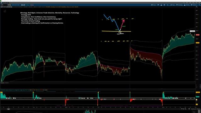The width and height of the screenshot is (201, 113).
Task: Click the symbol search magnifier icon
Action: pyautogui.click(x=10, y=5)
